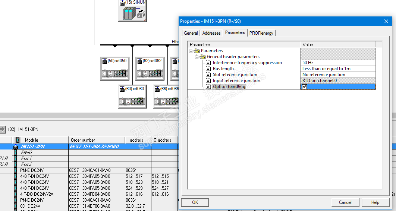Viewport: 396px width, 211px height.
Task: Switch to the General tab
Action: pos(191,33)
